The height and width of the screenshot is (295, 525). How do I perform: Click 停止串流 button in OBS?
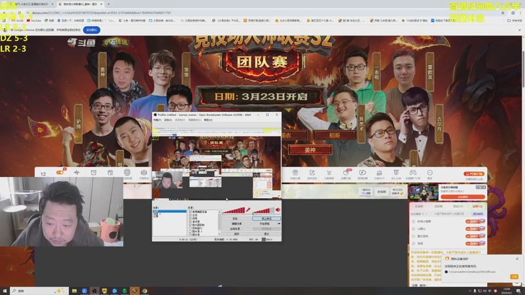pos(266,218)
